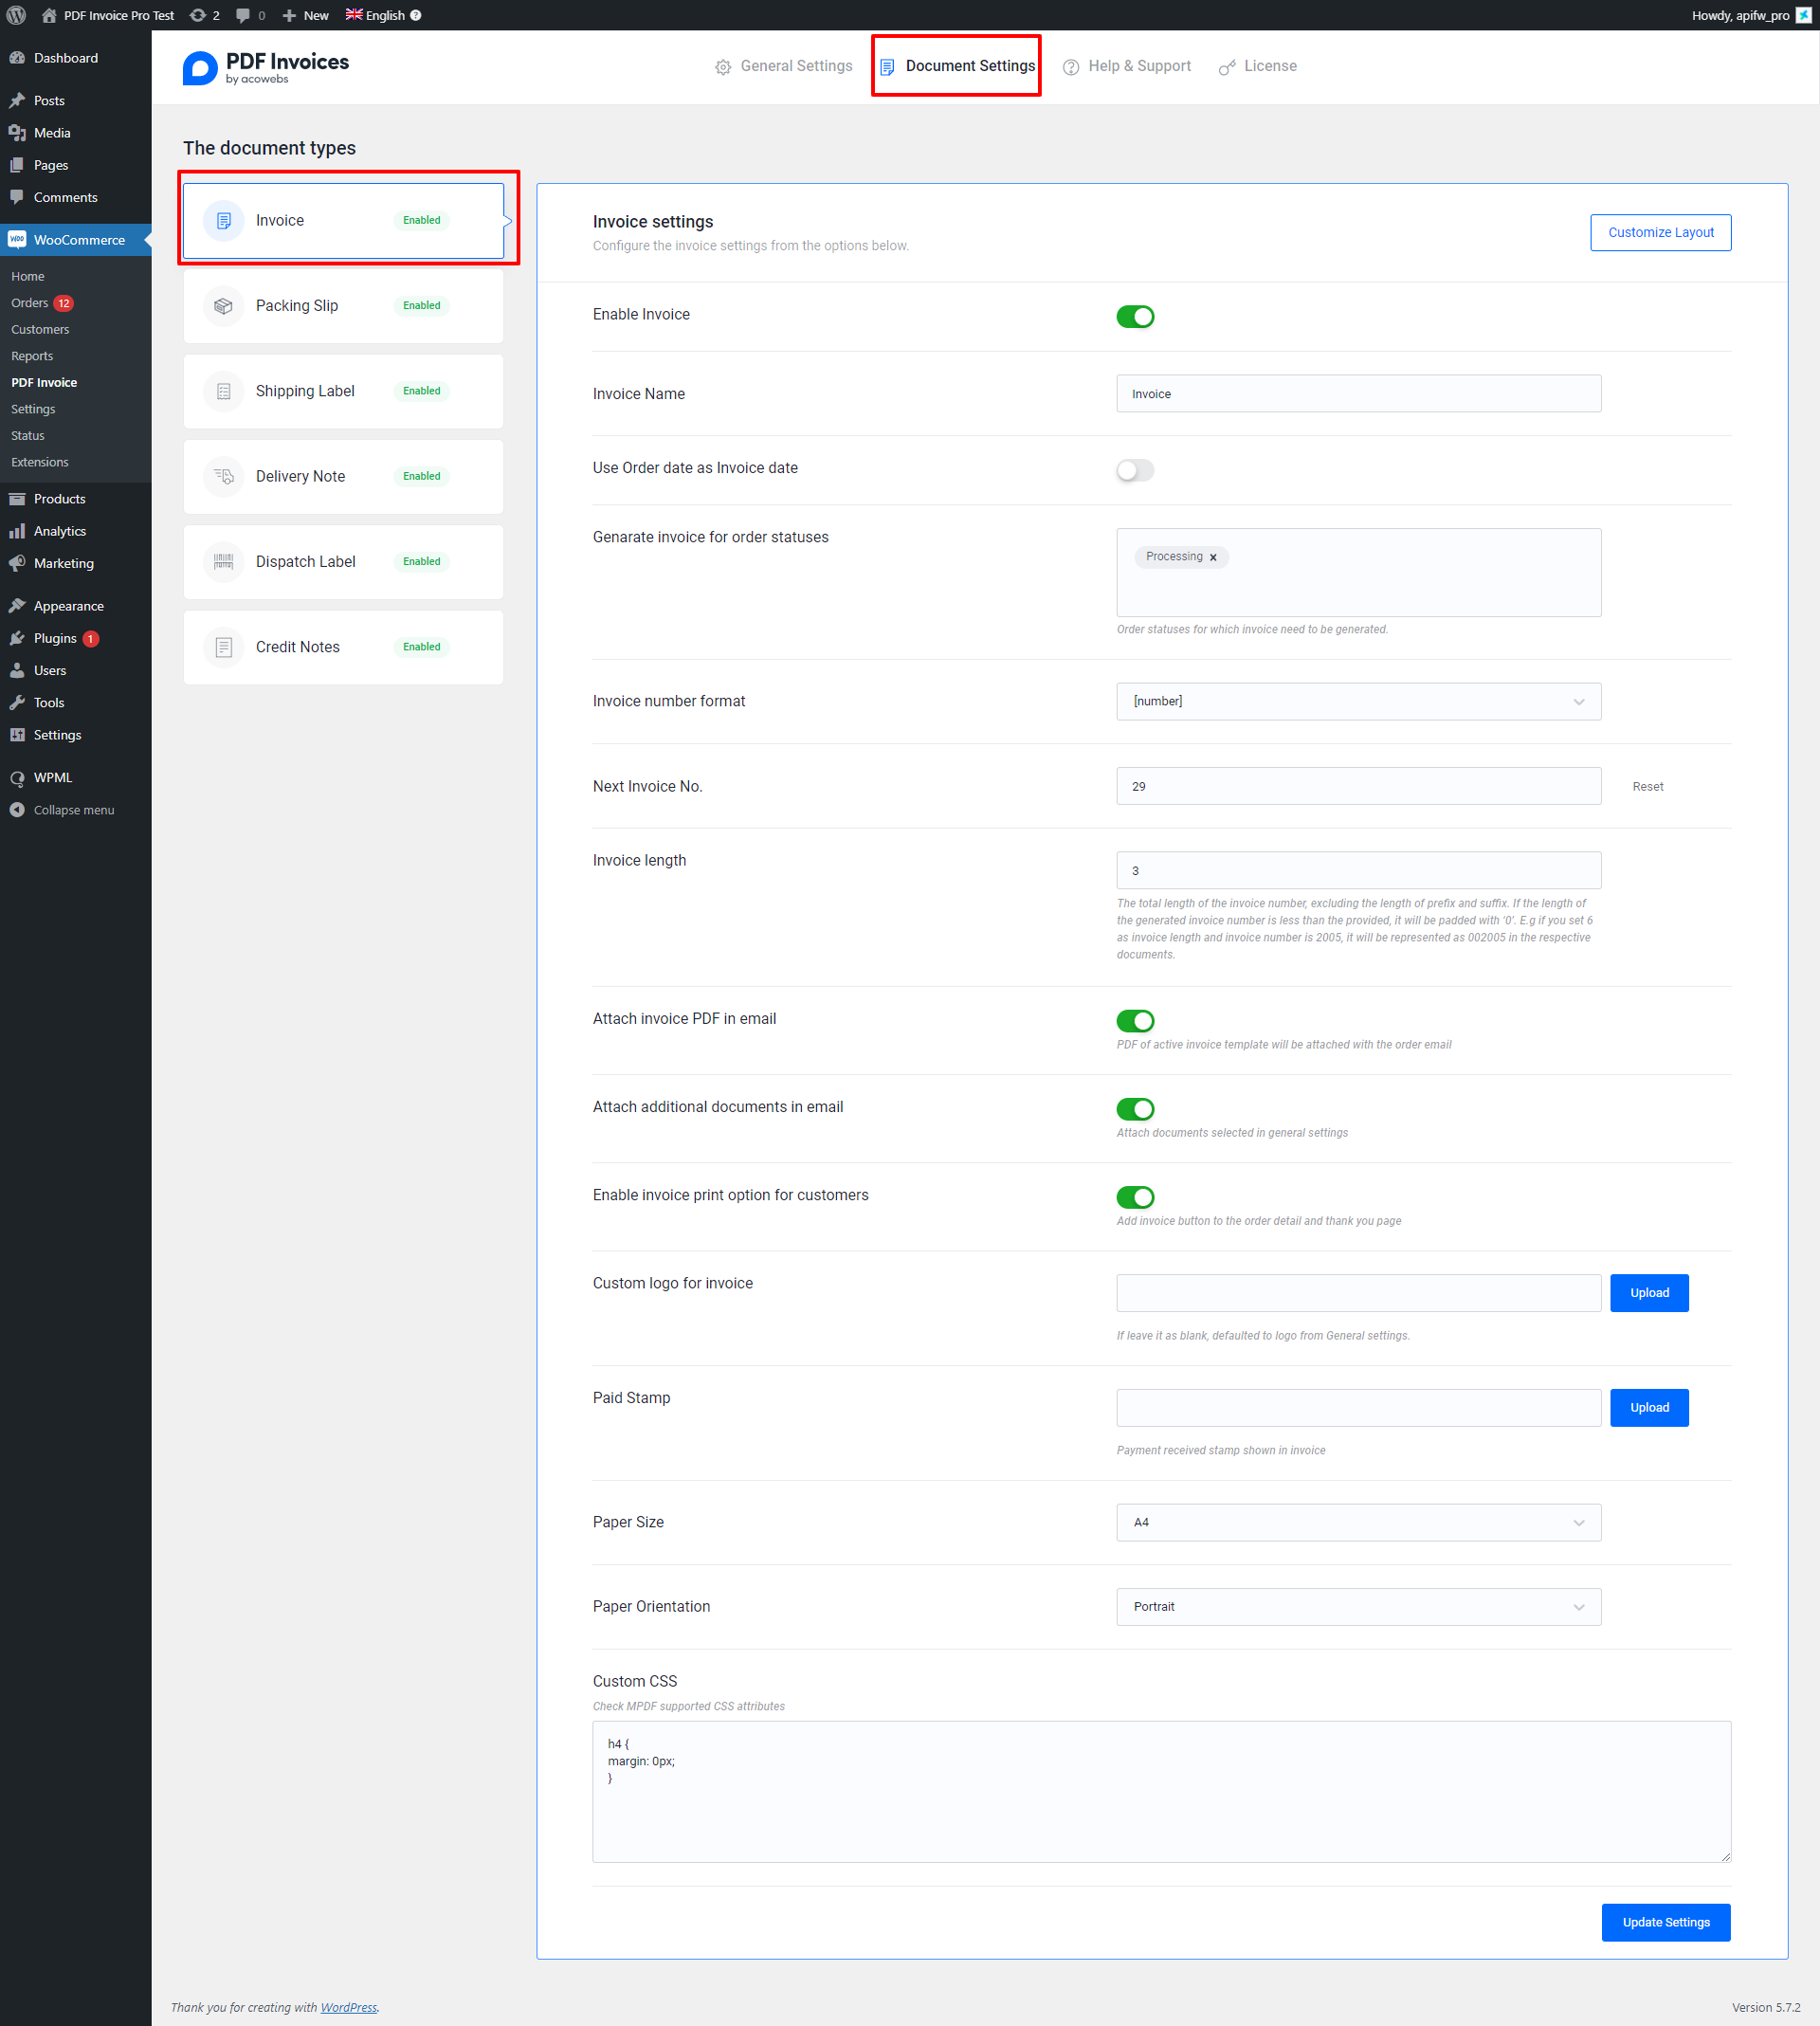Click inside the order statuses selection box

click(1358, 572)
